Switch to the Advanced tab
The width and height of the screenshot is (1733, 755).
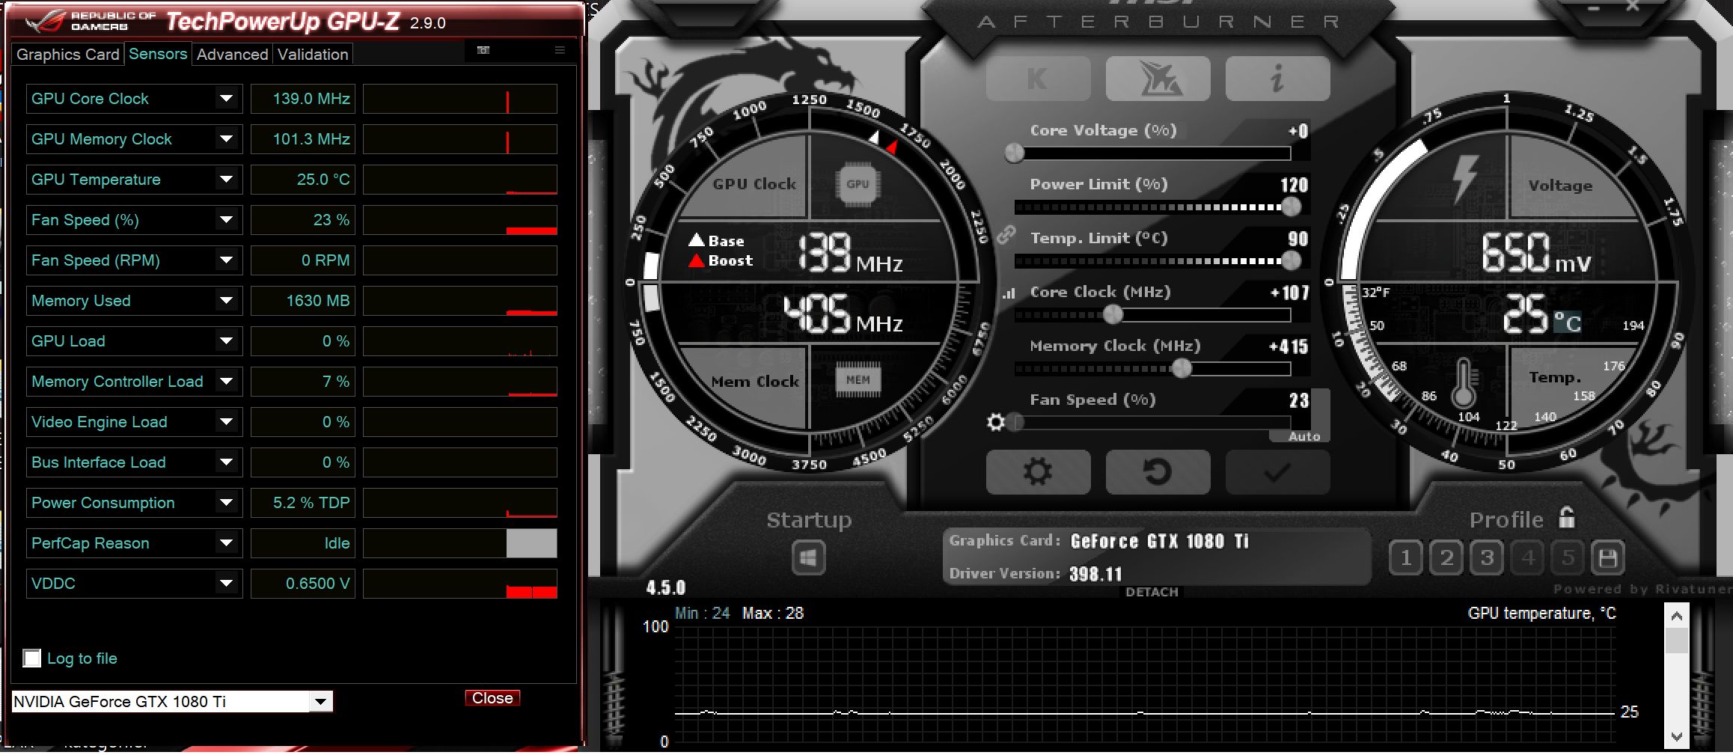point(232,55)
